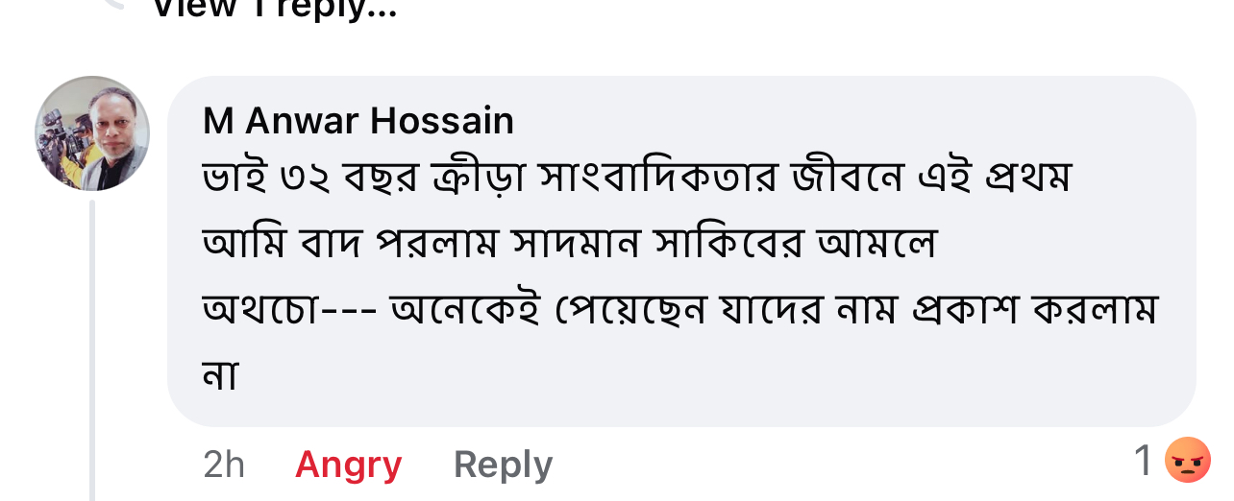Click the curved reply arrow icon at top
Viewport: 1234px width, 501px height.
coord(113,5)
